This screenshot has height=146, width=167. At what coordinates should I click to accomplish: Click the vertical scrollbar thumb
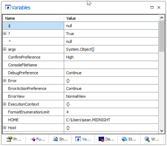[x=162, y=36]
